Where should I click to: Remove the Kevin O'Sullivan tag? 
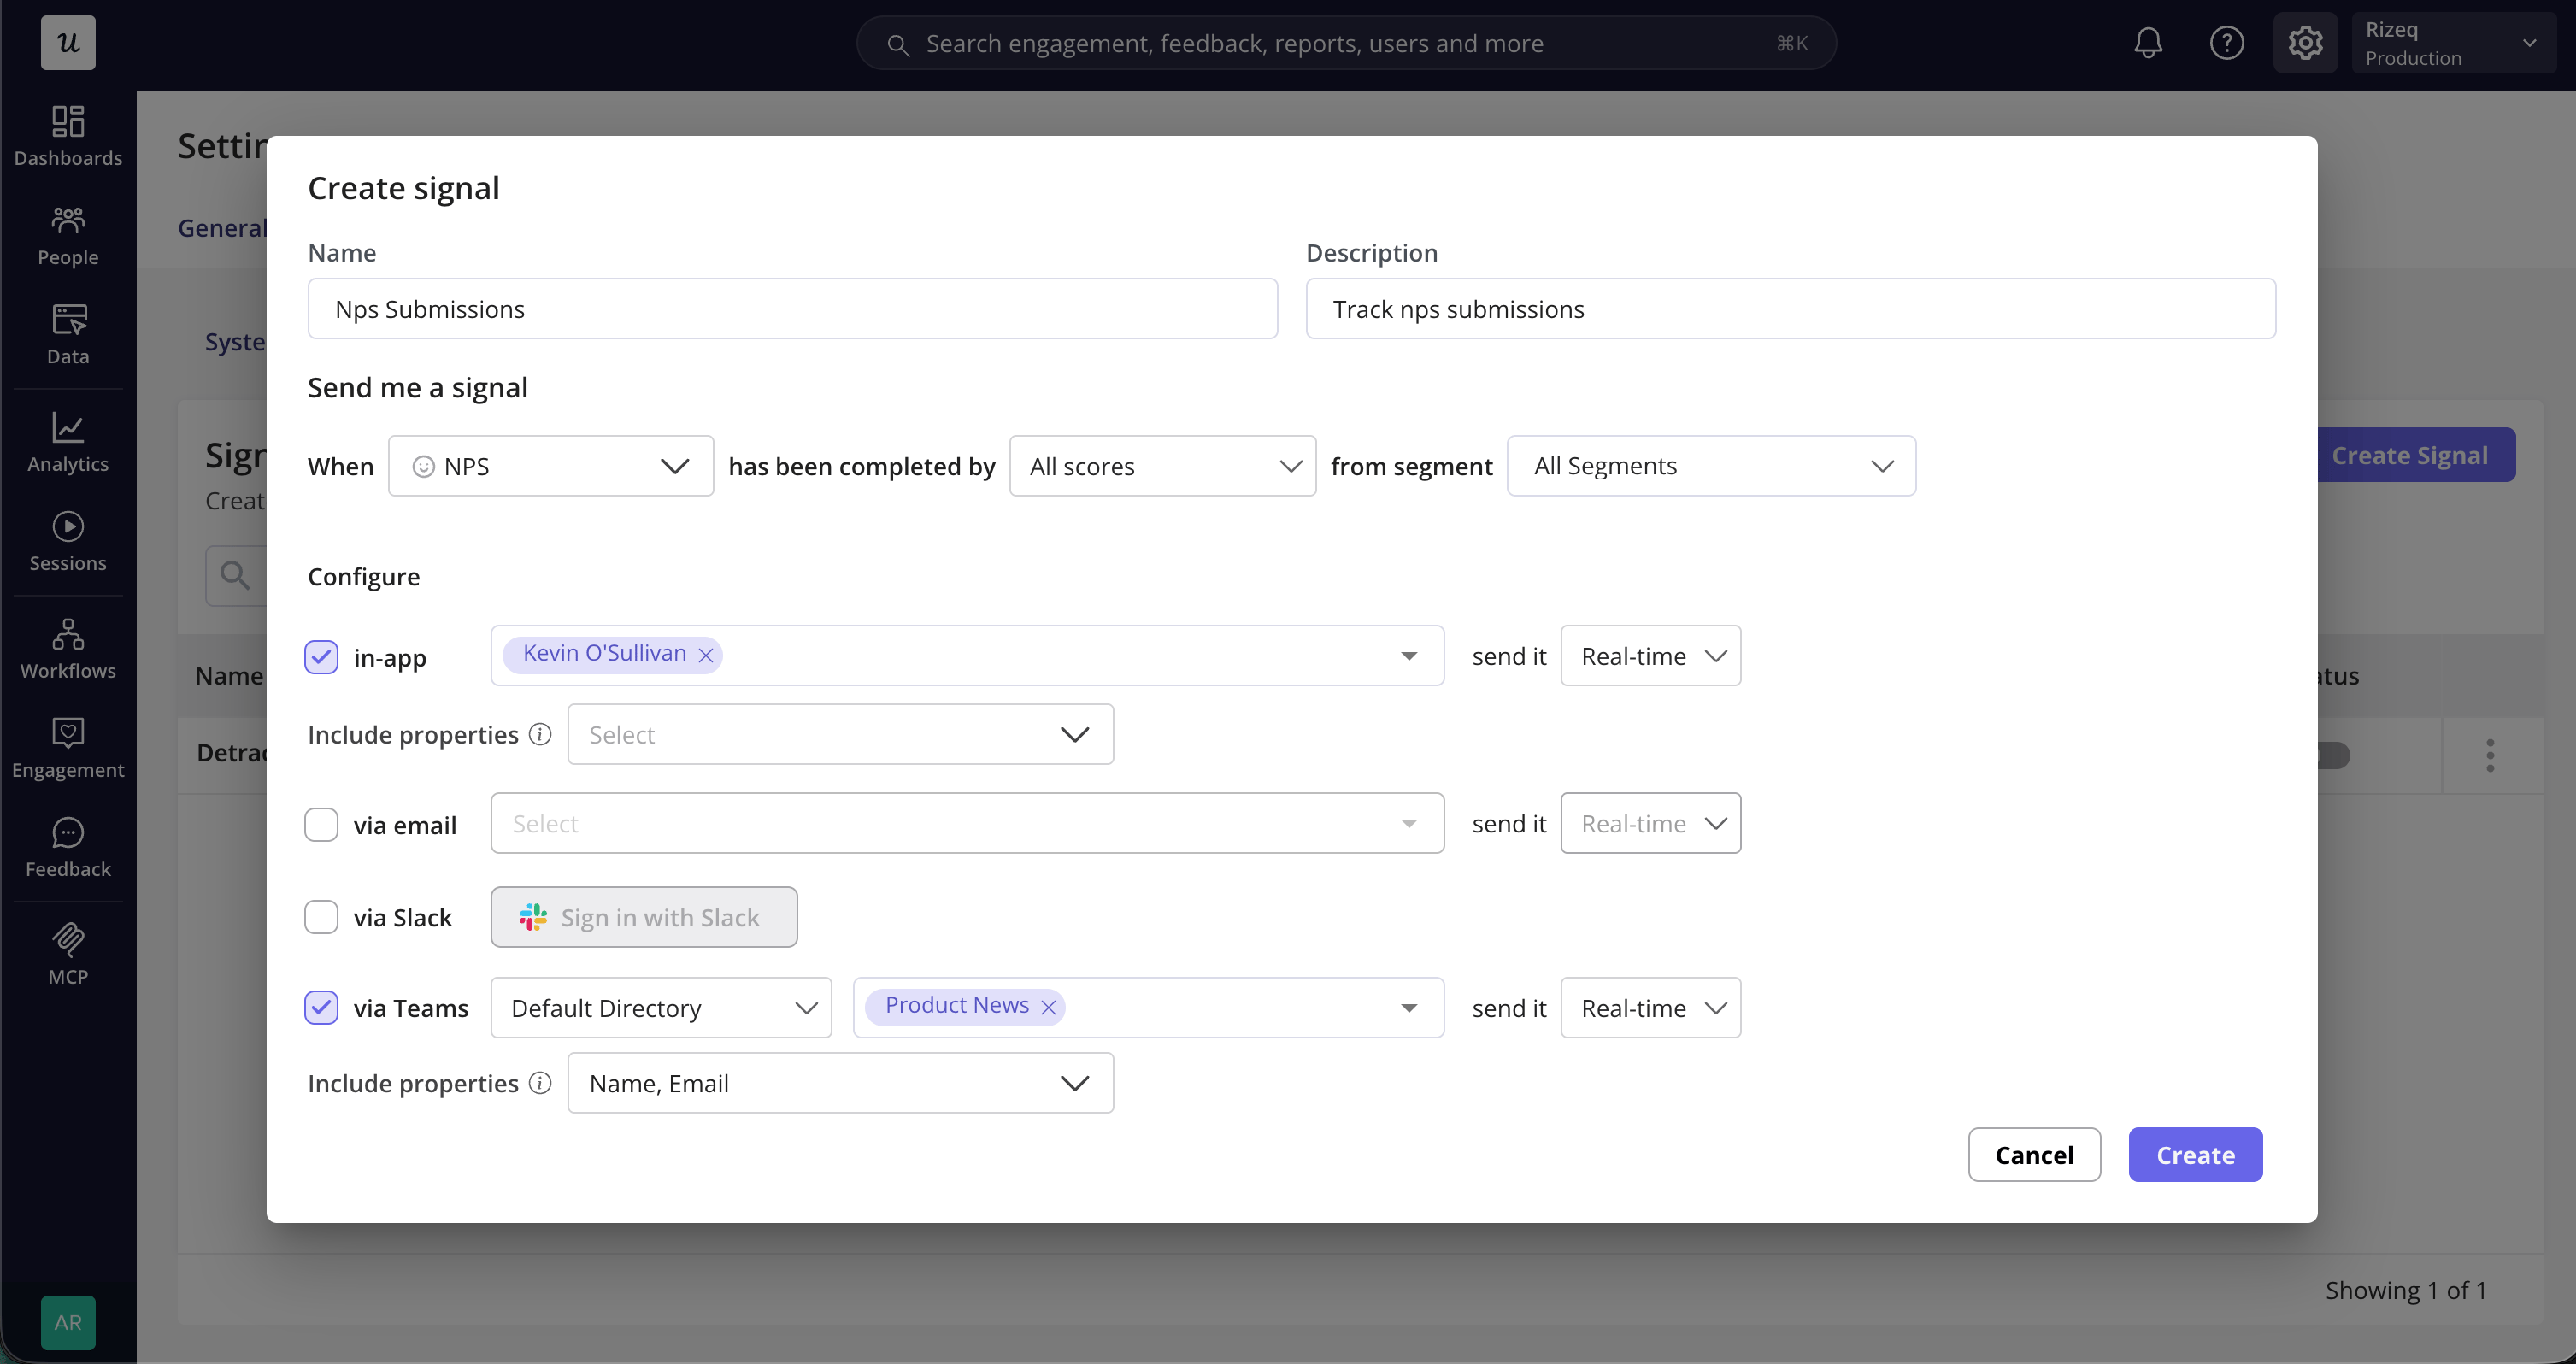706,655
